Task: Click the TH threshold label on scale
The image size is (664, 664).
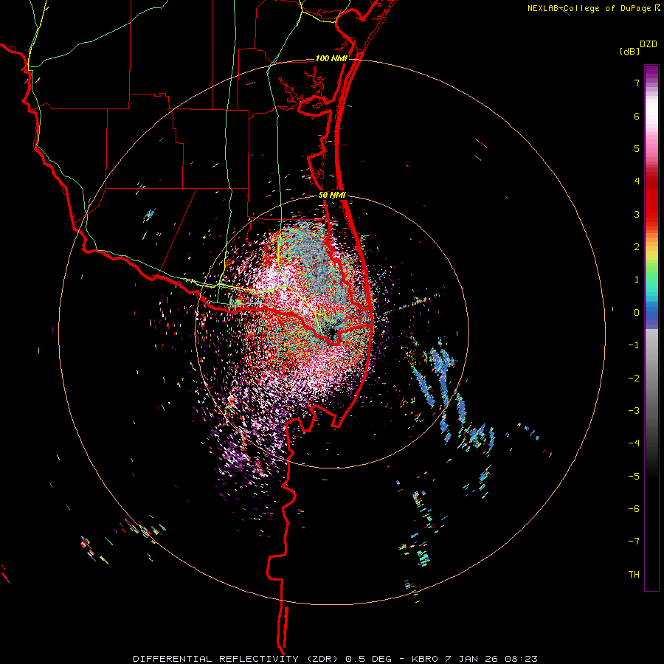Action: (x=634, y=575)
